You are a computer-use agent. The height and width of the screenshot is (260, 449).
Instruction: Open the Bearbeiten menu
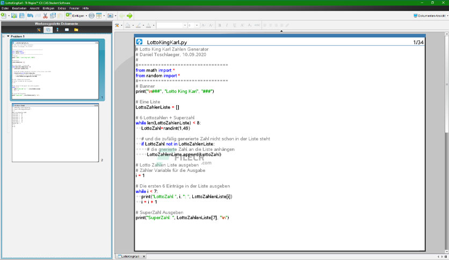coord(19,8)
